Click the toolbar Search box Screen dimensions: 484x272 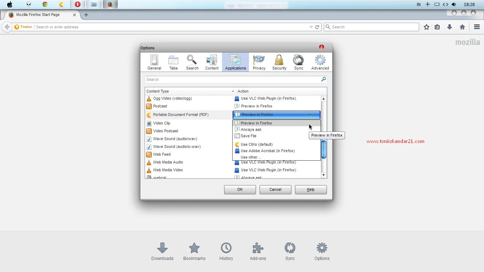click(x=371, y=27)
